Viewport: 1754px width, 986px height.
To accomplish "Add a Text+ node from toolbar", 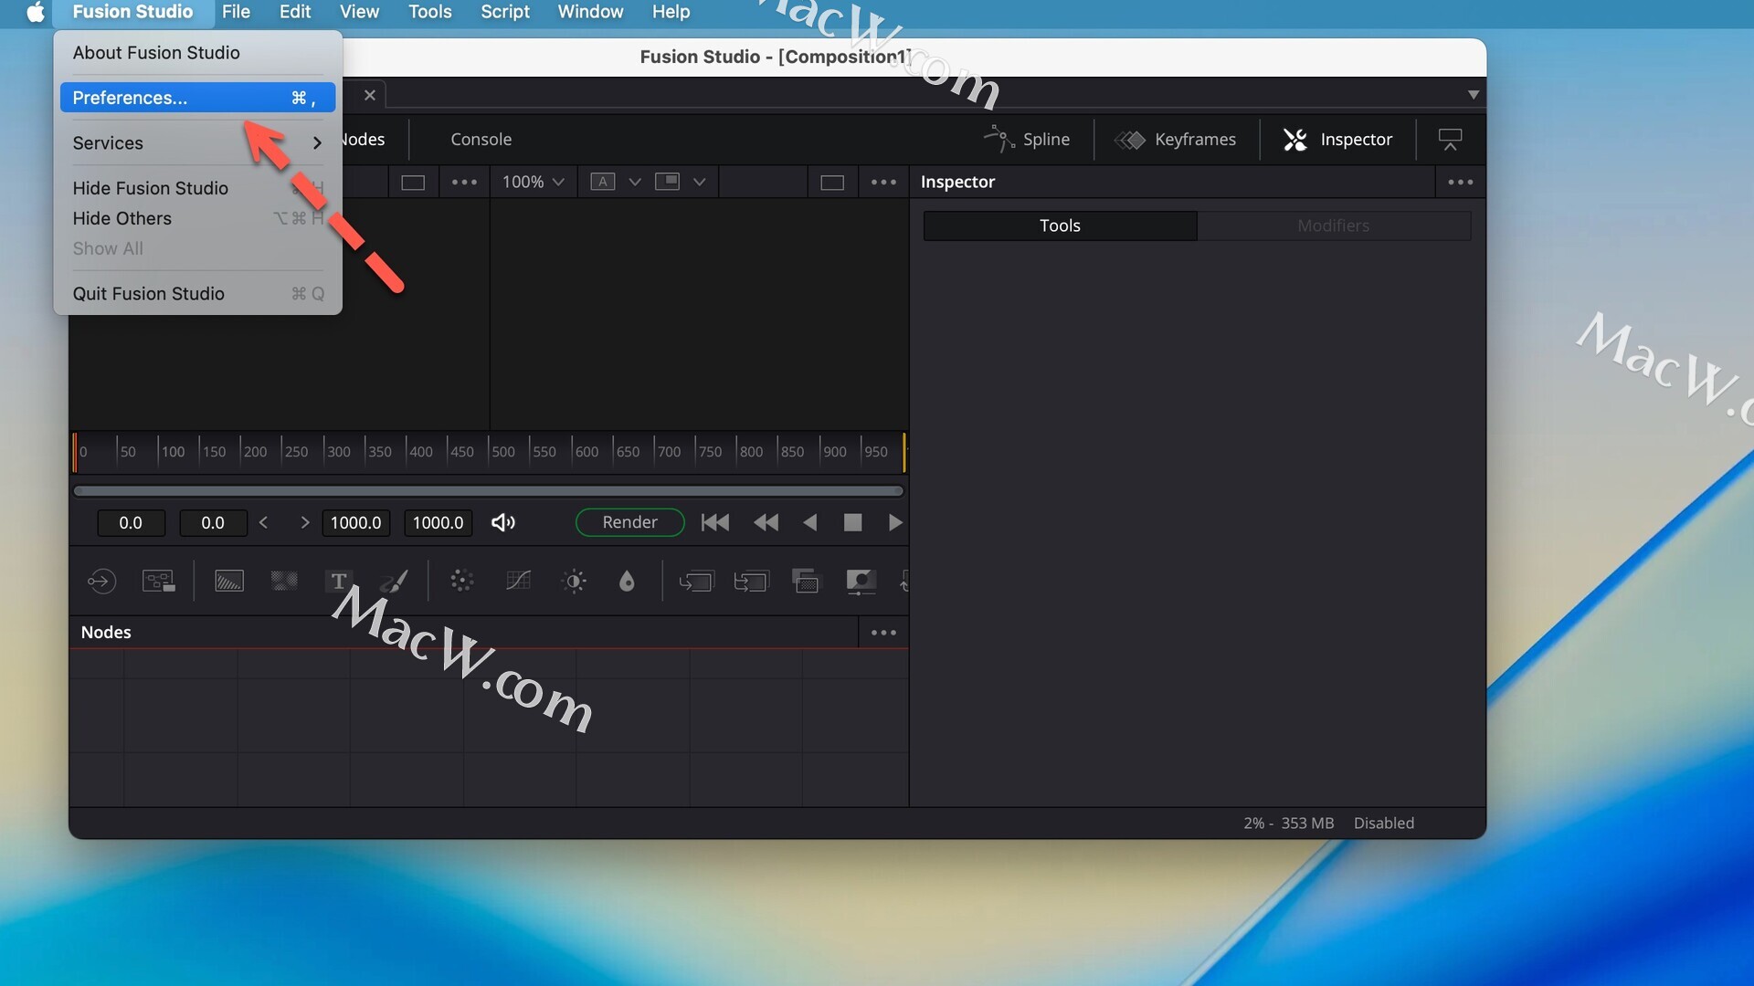I will point(338,581).
